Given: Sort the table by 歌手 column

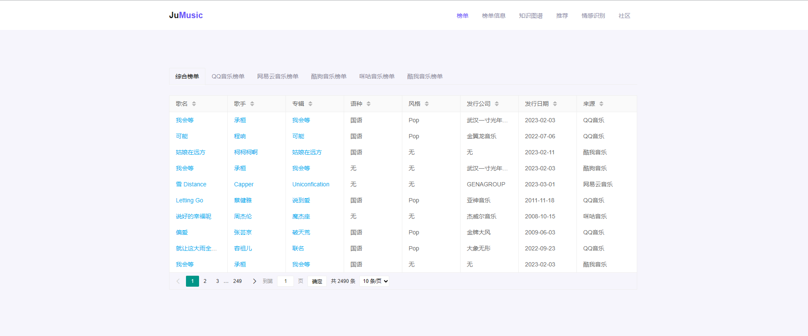Looking at the screenshot, I should (252, 104).
